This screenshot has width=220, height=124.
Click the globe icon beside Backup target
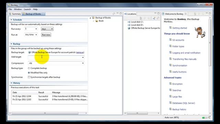30,52
